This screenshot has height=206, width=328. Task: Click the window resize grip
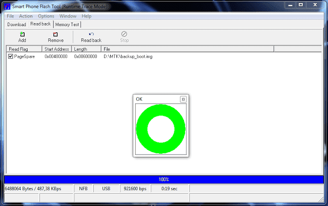tap(321, 199)
